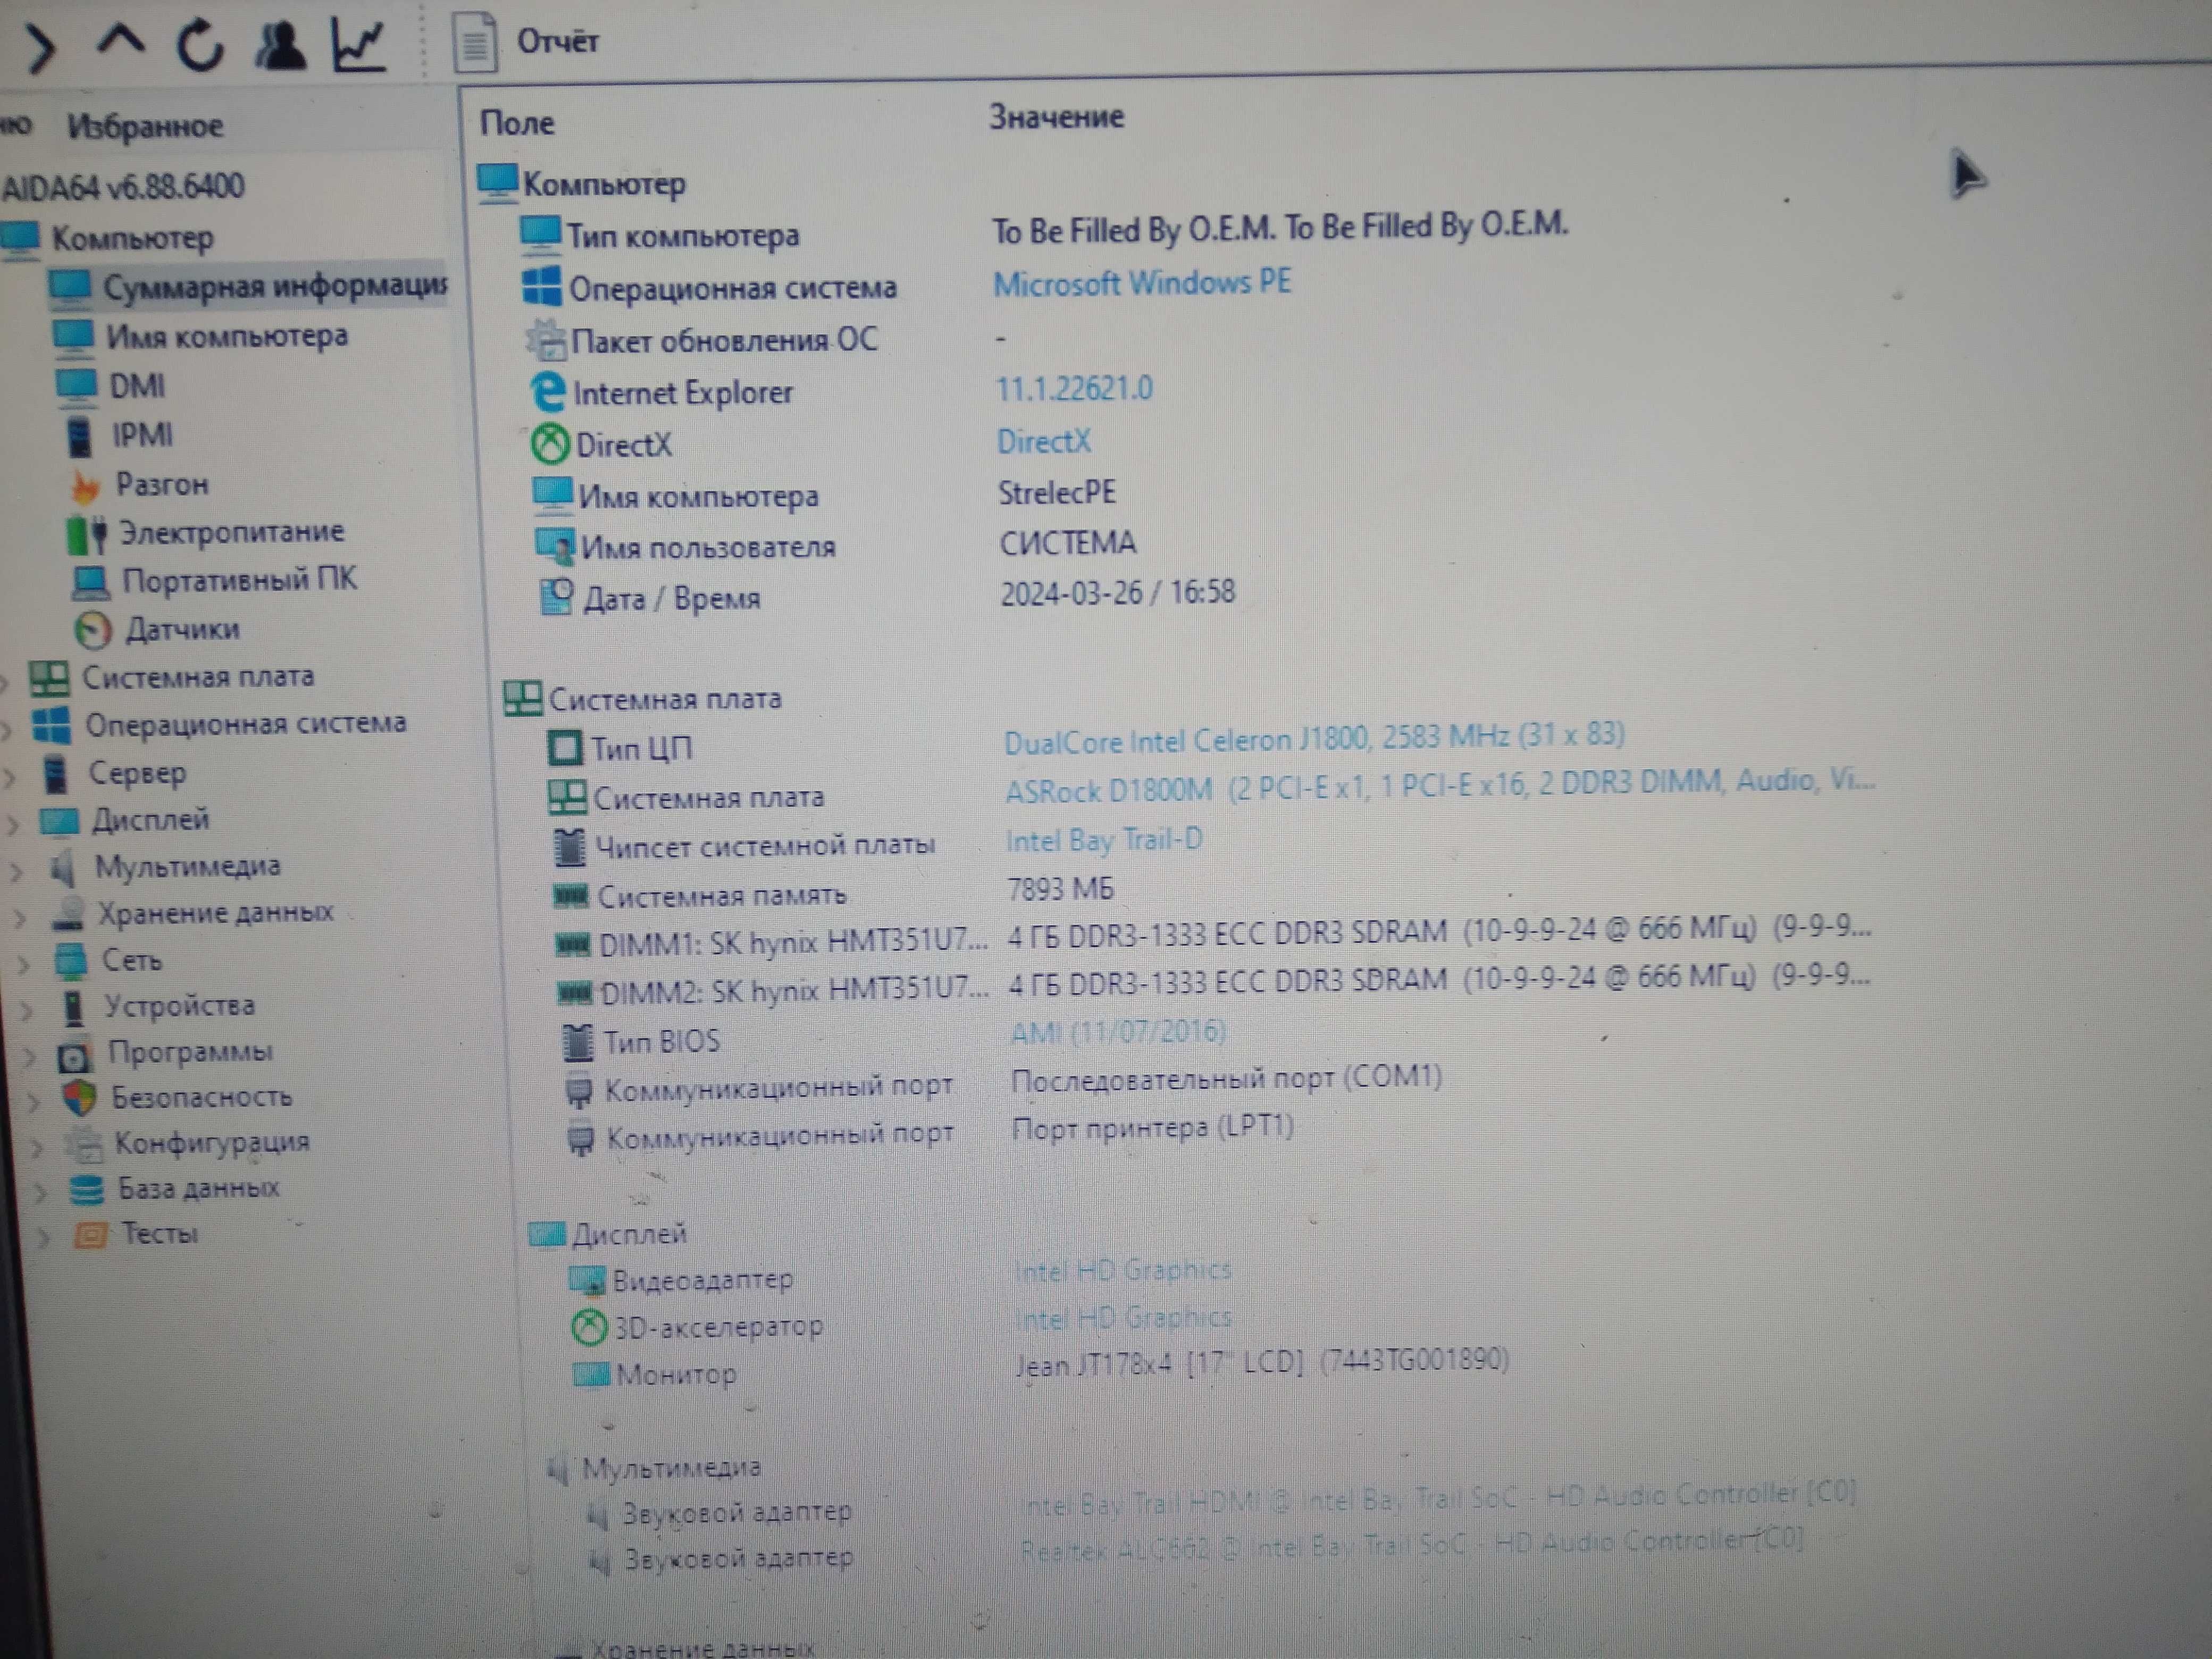Open the Intel Bay Trail-D chipset link

(x=1104, y=840)
